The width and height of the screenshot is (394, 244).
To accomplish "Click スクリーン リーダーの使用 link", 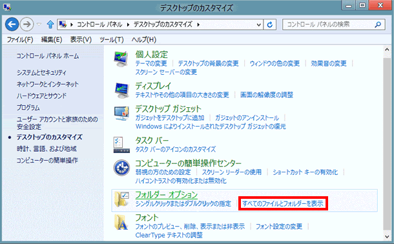I will [232, 172].
